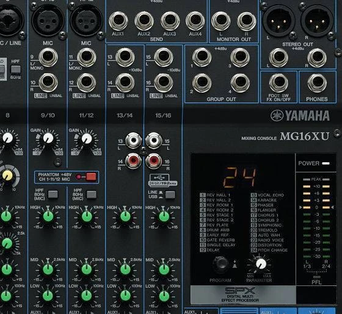Select the AUX2 send jack

click(144, 21)
